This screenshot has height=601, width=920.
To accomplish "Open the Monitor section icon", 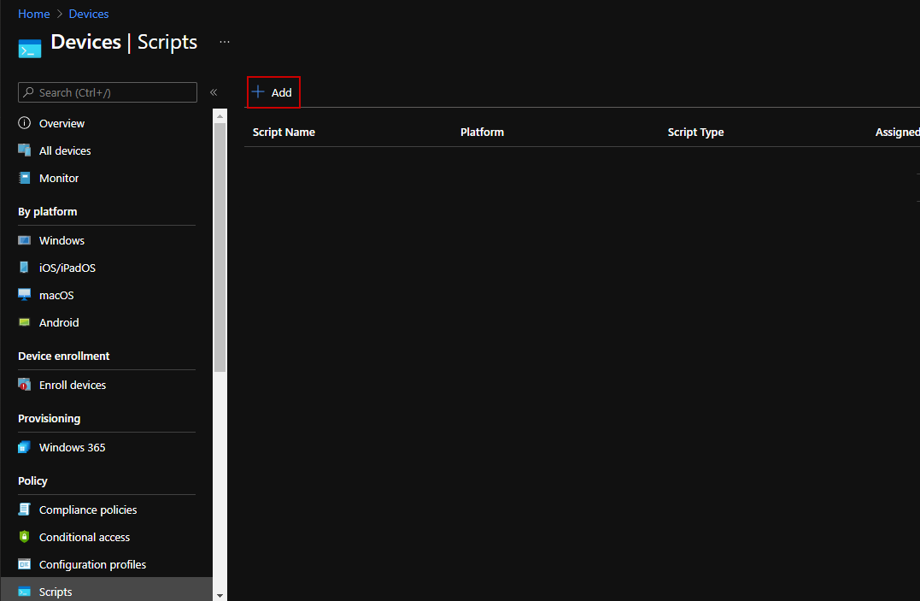I will [26, 178].
